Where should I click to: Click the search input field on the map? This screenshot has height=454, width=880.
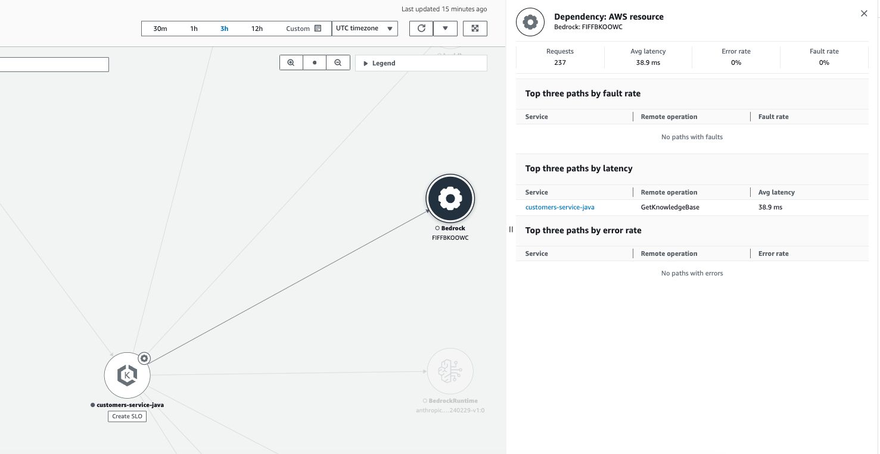(54, 64)
